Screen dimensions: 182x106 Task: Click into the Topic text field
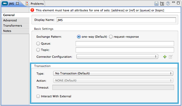(x=125, y=50)
